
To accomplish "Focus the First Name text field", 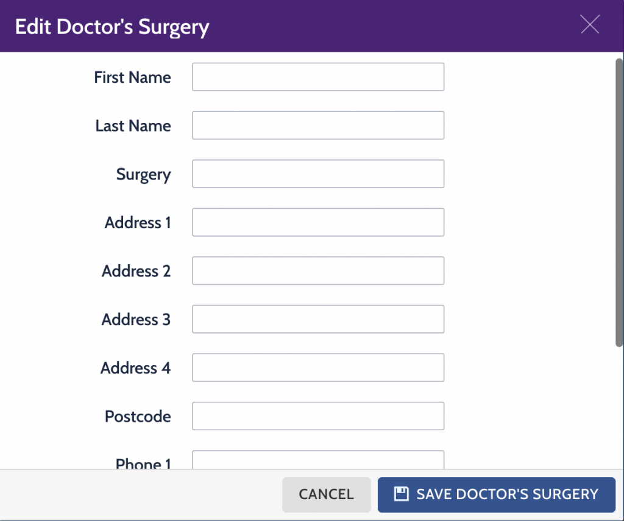I will coord(318,77).
